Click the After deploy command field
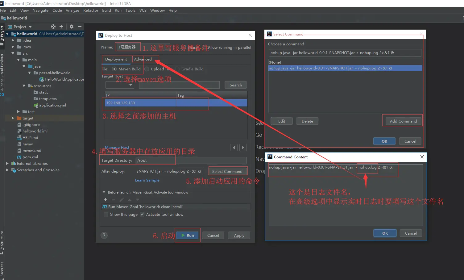The width and height of the screenshot is (464, 280). coord(169,171)
